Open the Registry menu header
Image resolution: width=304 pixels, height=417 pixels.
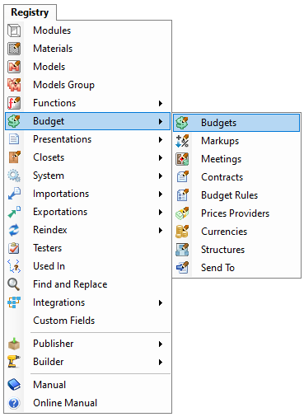click(30, 12)
